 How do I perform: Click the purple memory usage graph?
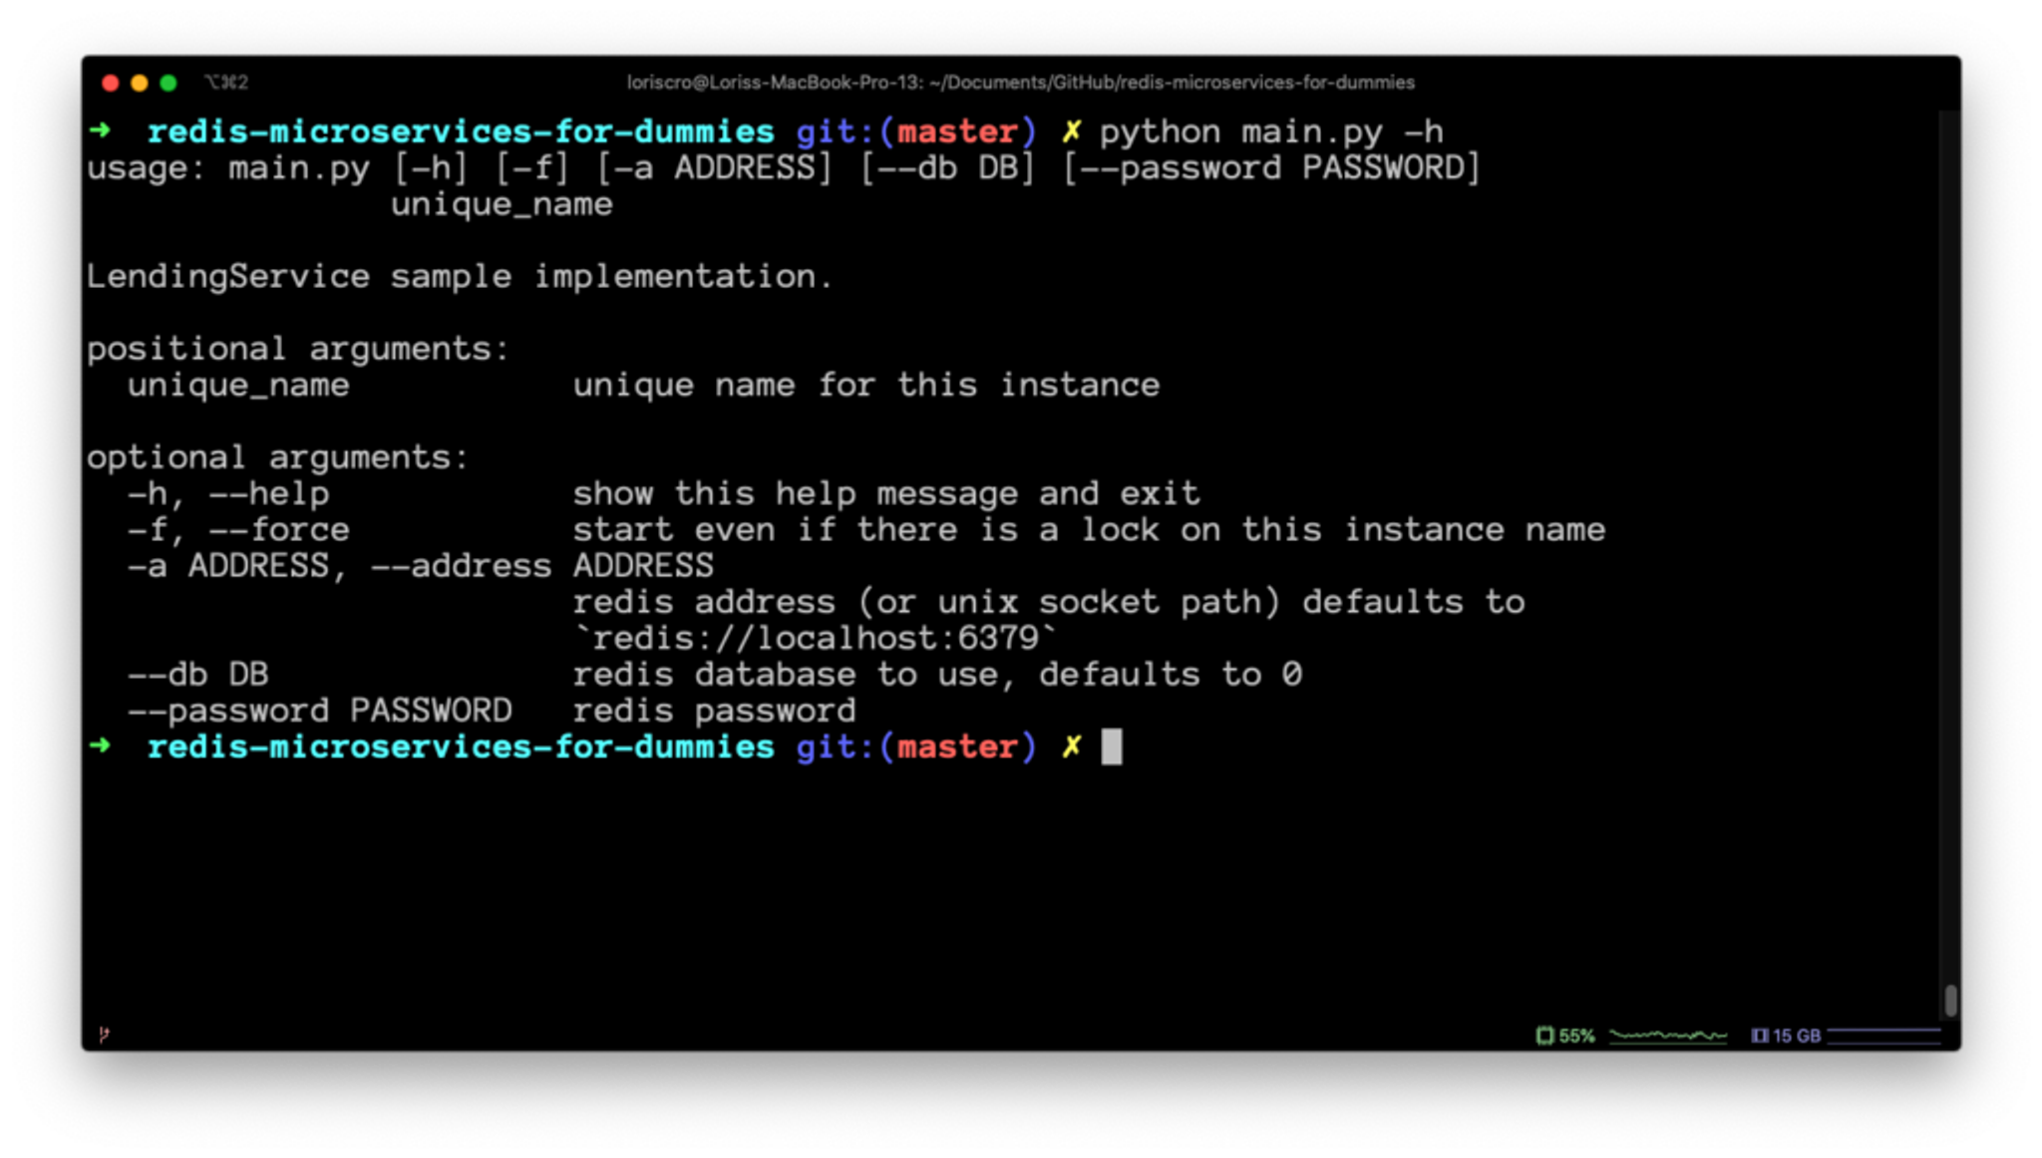[x=1882, y=1035]
